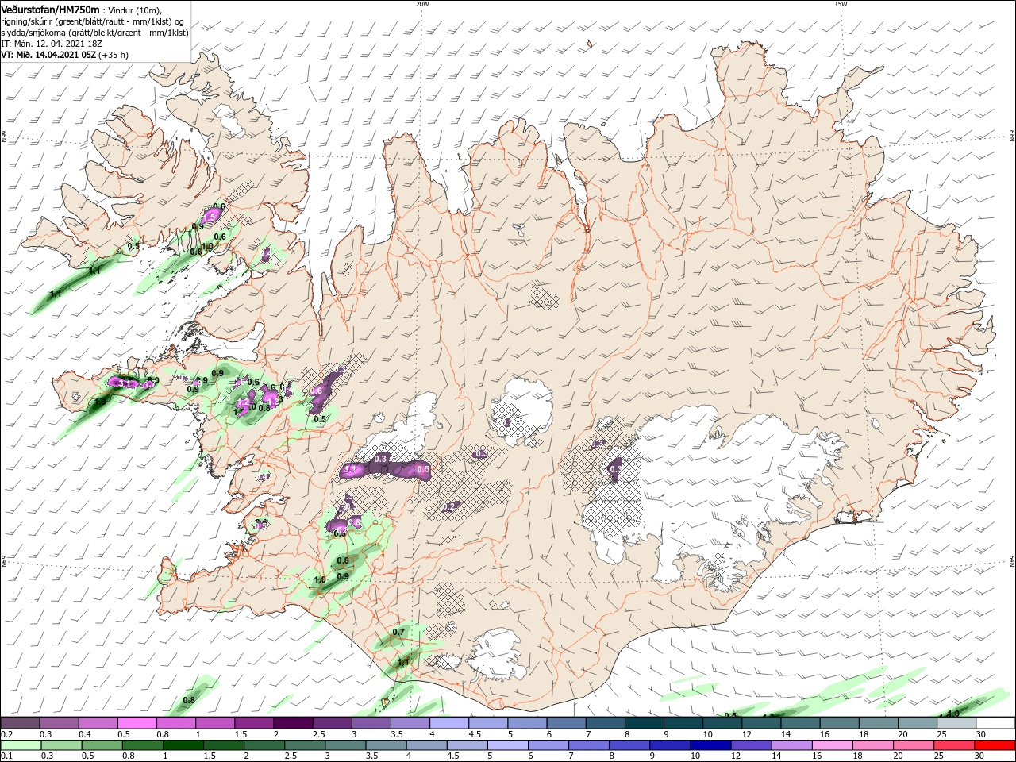Pick the 1.5 purple swatch, upper legend row

click(x=253, y=723)
